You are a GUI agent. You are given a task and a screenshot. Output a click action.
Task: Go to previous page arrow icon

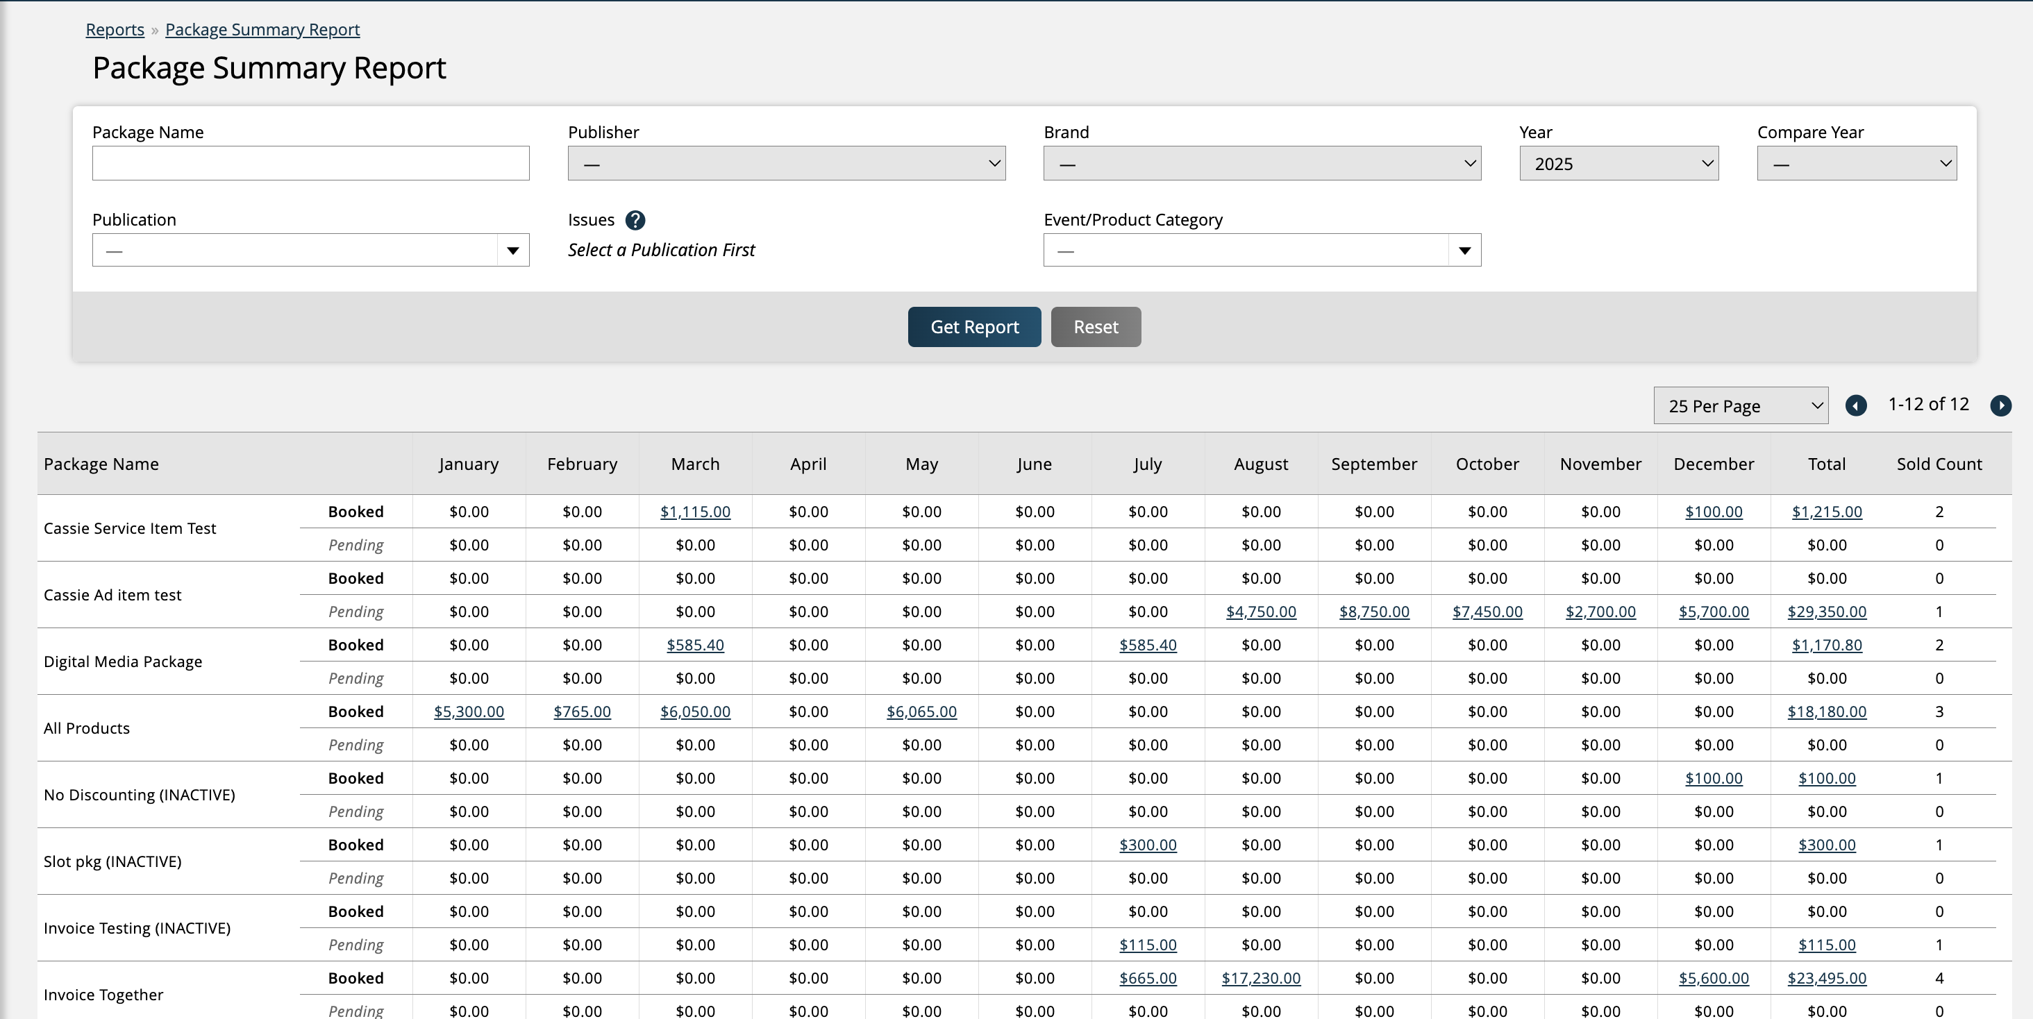click(x=1855, y=405)
